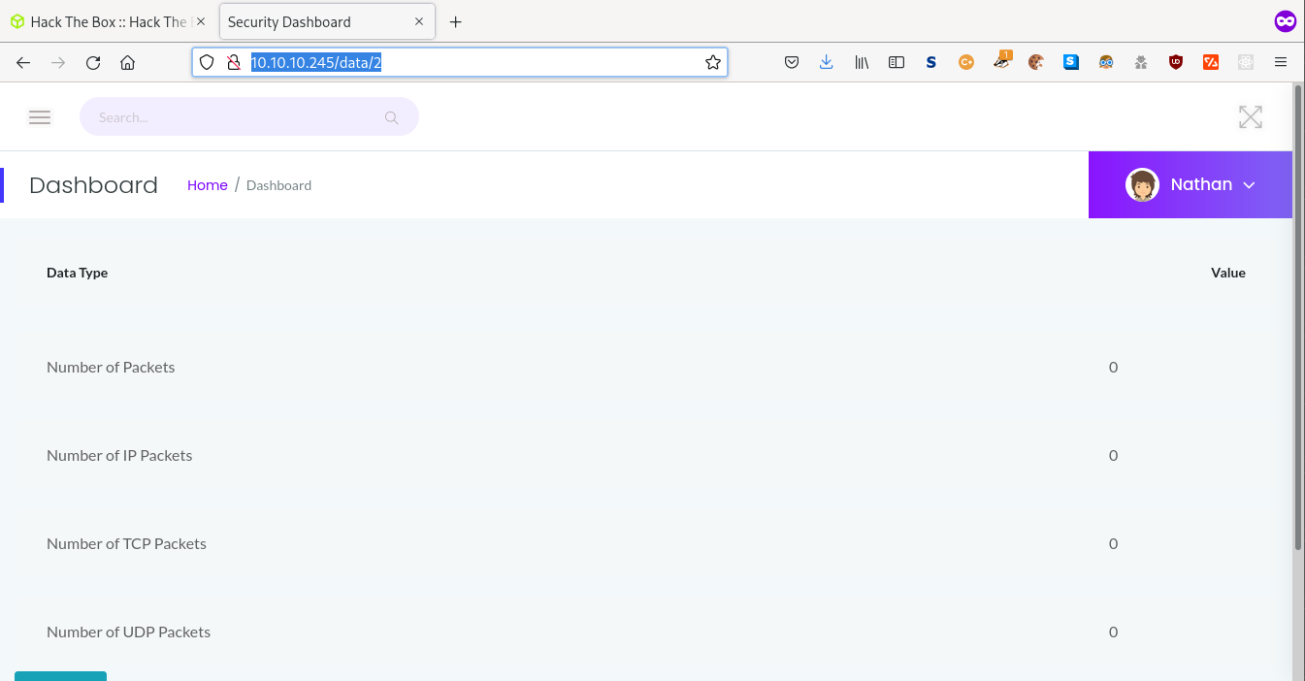Viewport: 1305px width, 681px height.
Task: Click Nathan's avatar picture
Action: click(1142, 184)
